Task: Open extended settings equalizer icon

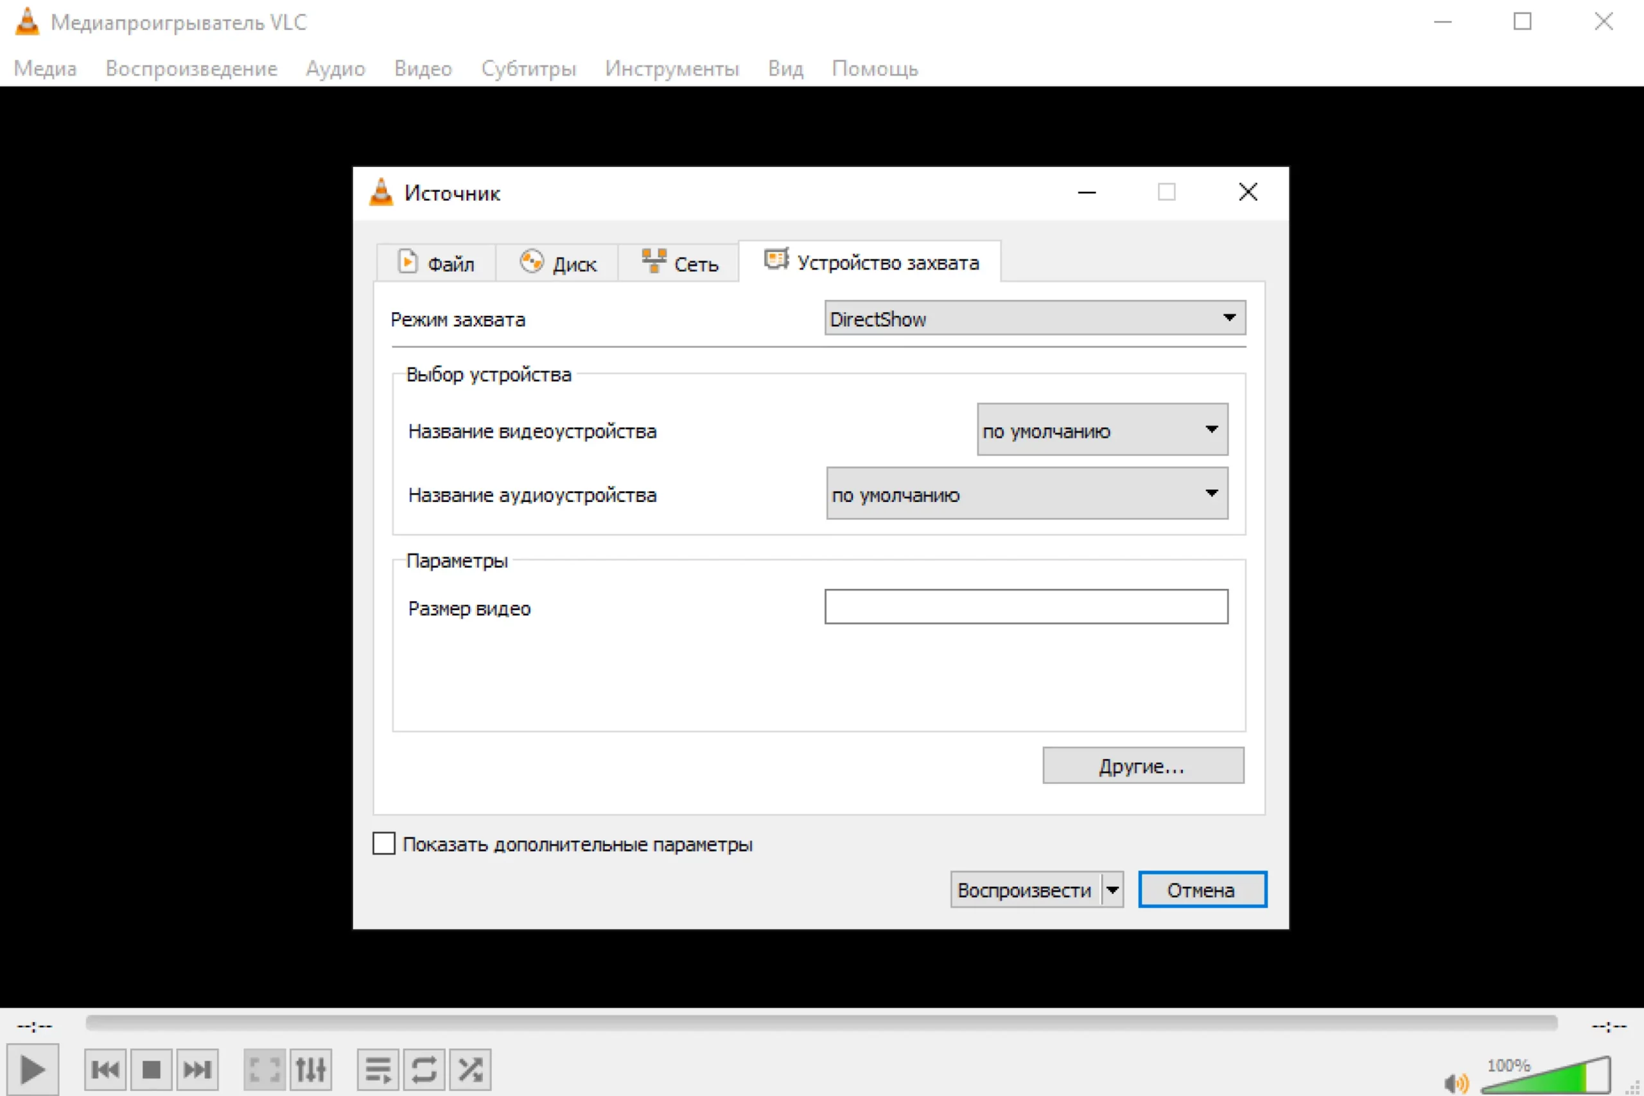Action: [x=310, y=1070]
